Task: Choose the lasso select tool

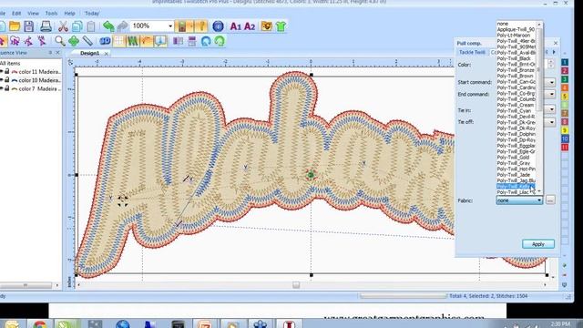Action: [x=15, y=41]
